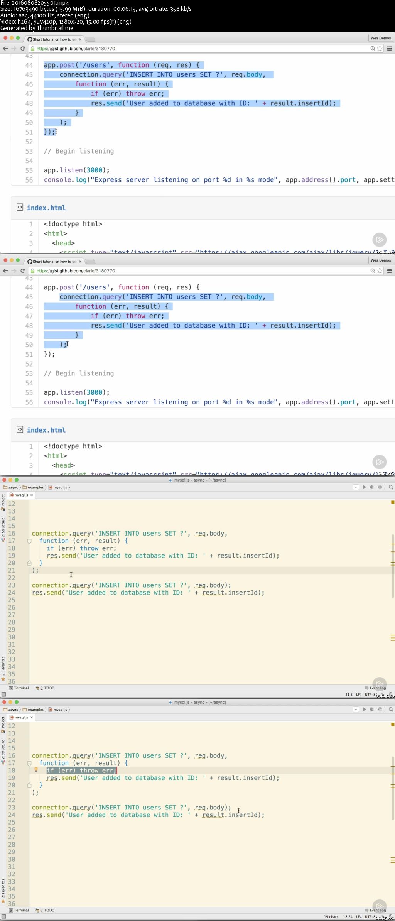Viewport: 395px width, 921px height.
Task: Click the Run arrow in the first IDE frame
Action: (x=364, y=487)
